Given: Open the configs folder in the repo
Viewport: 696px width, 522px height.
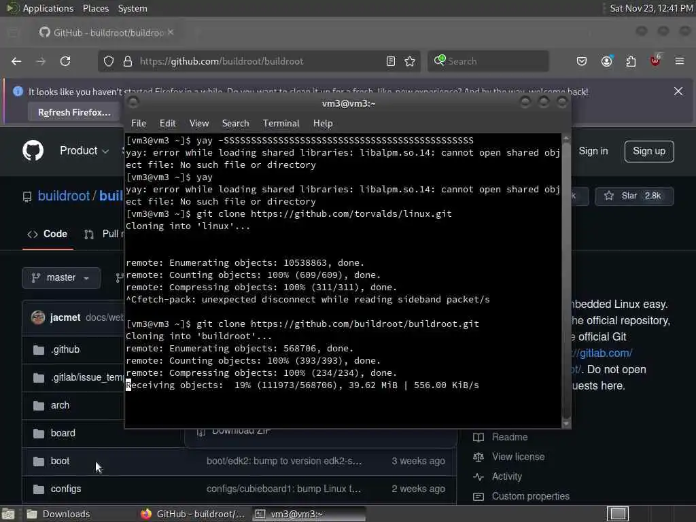Looking at the screenshot, I should click(x=66, y=489).
